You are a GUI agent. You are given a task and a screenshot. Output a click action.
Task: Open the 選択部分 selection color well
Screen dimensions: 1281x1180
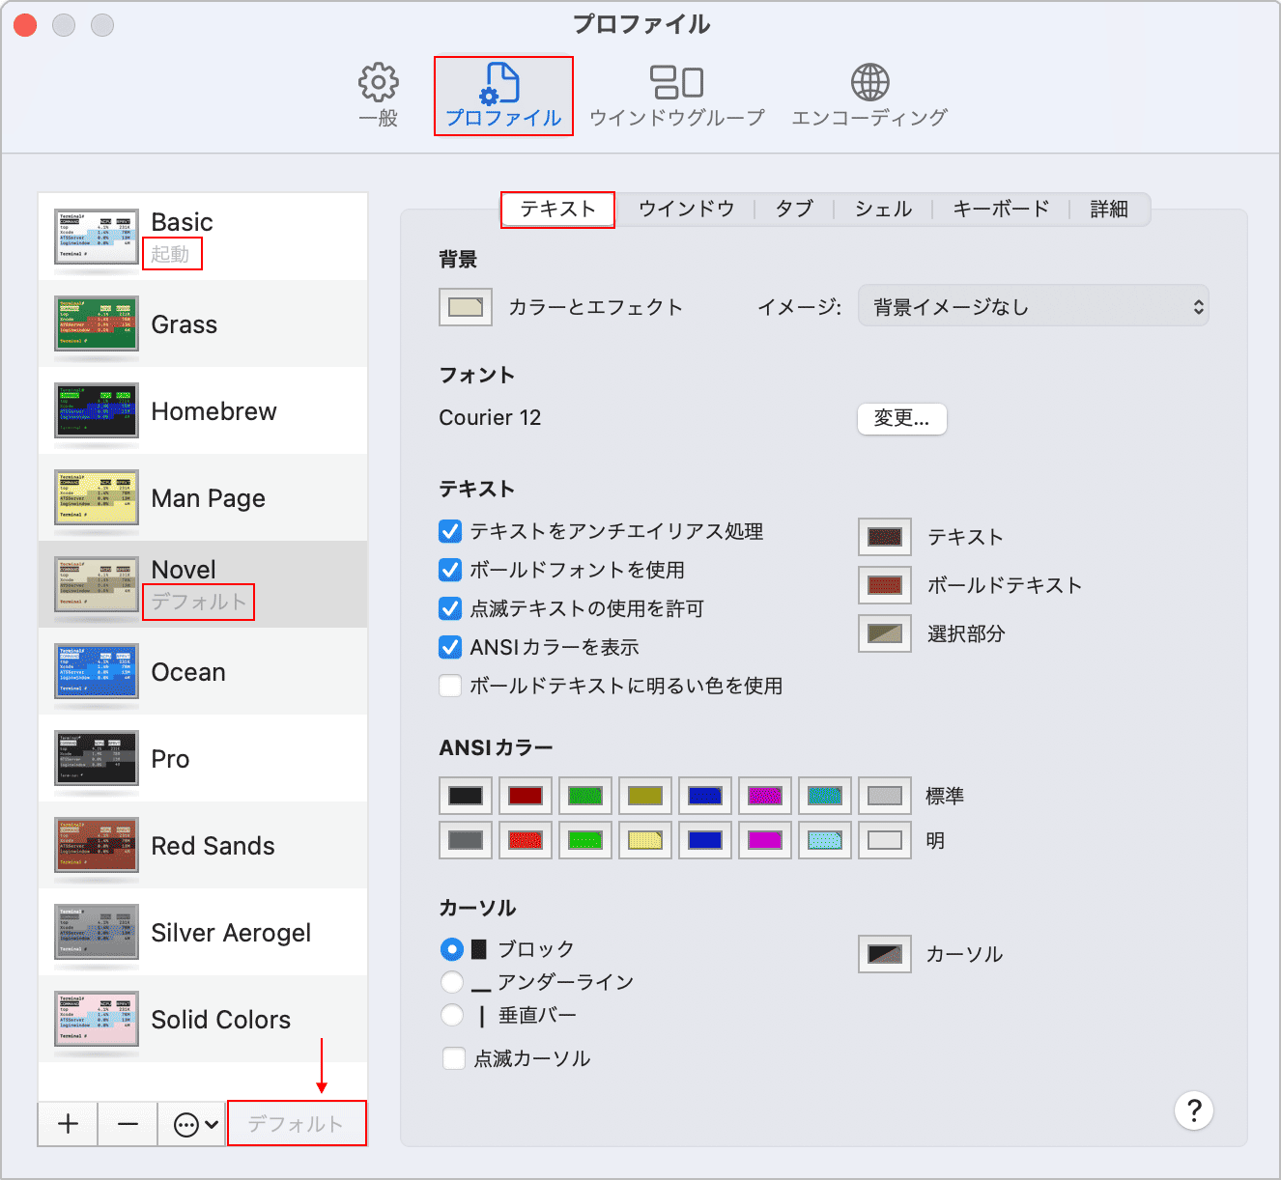click(885, 633)
